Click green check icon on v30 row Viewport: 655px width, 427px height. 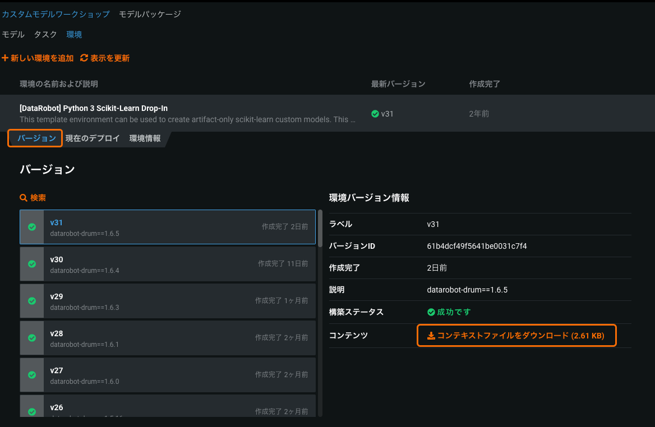pyautogui.click(x=32, y=264)
